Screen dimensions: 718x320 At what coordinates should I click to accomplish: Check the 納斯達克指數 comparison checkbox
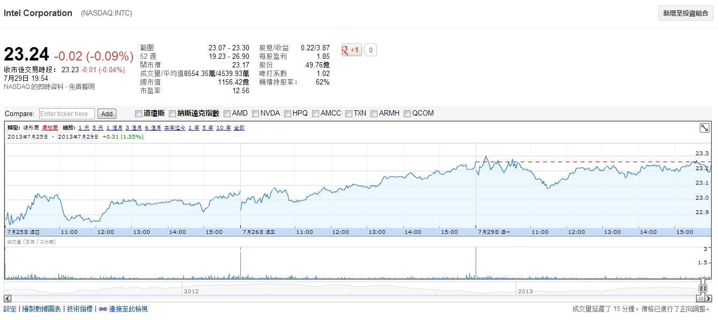pyautogui.click(x=173, y=113)
